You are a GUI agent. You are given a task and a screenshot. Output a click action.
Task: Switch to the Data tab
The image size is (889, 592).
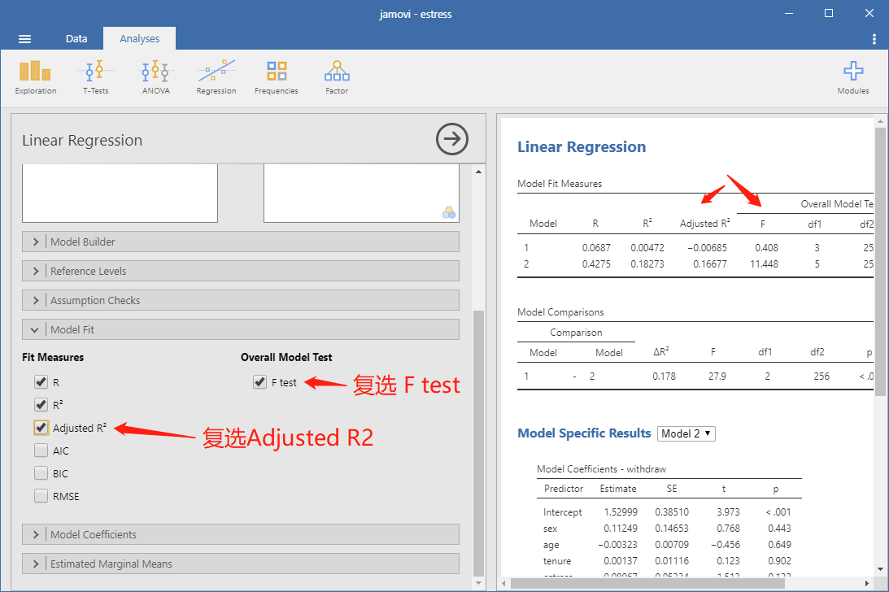76,38
